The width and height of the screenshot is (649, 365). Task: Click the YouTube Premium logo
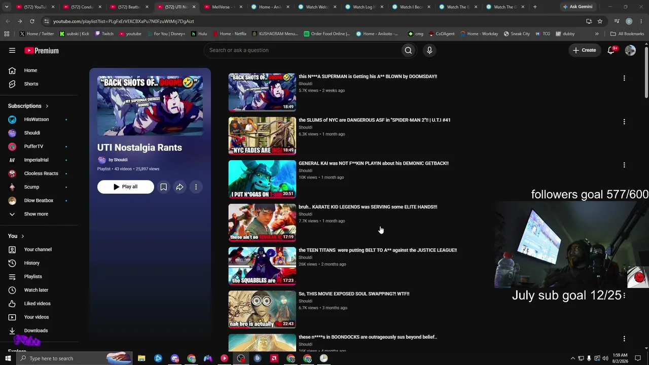42,50
